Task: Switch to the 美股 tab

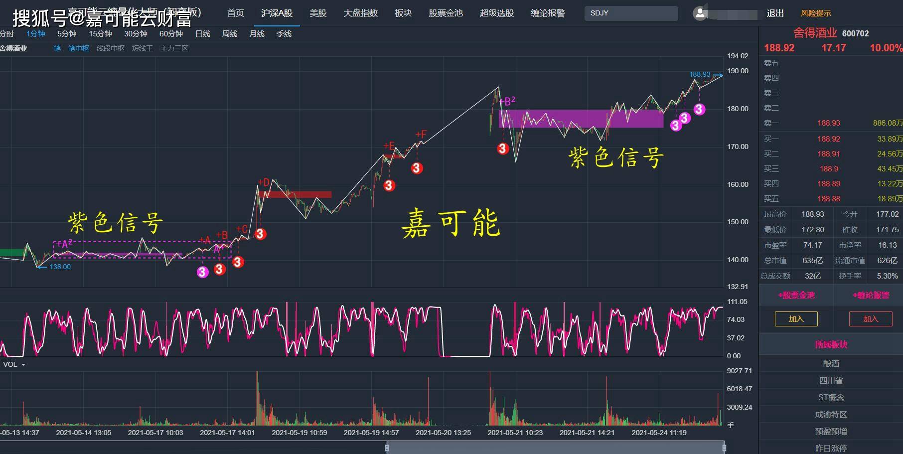Action: click(x=318, y=13)
